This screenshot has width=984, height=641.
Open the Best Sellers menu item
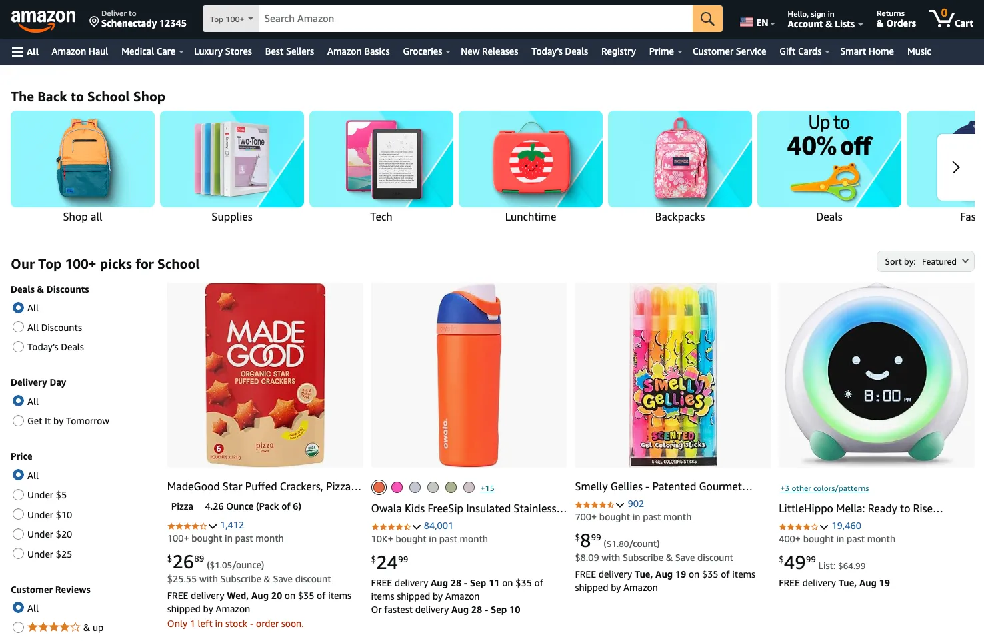[289, 51]
